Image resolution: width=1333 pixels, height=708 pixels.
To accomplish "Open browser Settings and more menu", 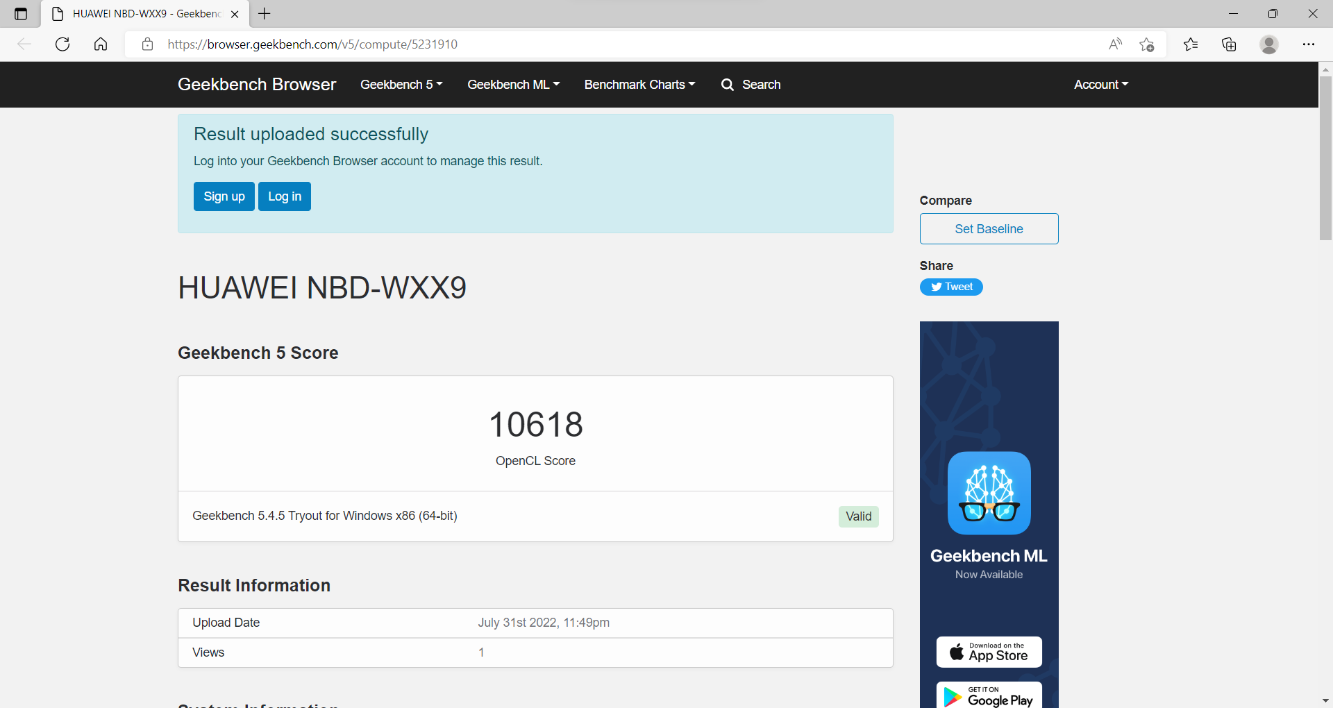I will tap(1309, 44).
